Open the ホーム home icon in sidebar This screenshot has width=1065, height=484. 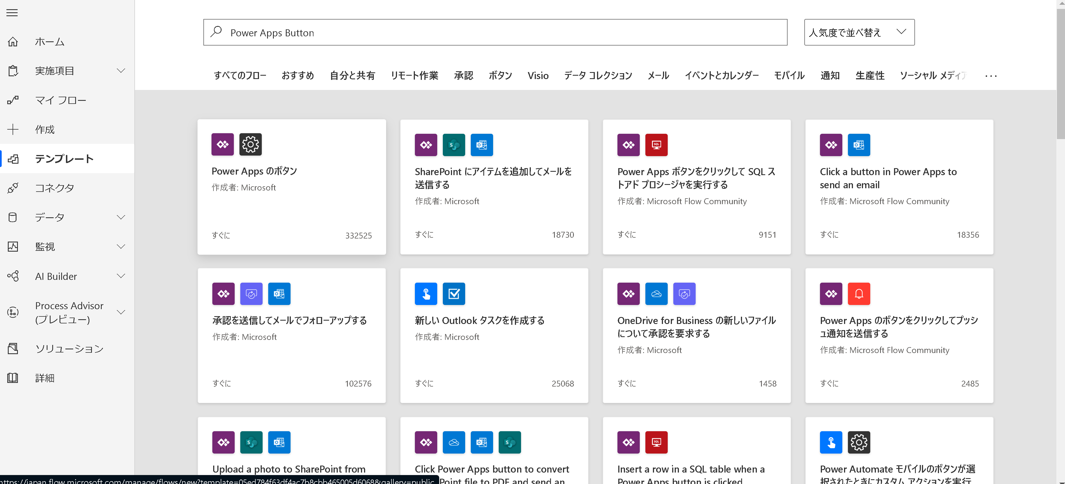click(13, 42)
